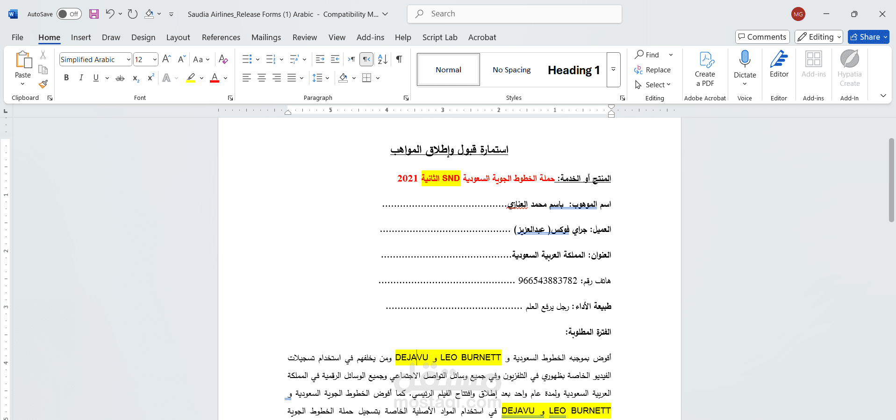Viewport: 896px width, 420px height.
Task: Clear all formatting icon
Action: point(223,59)
